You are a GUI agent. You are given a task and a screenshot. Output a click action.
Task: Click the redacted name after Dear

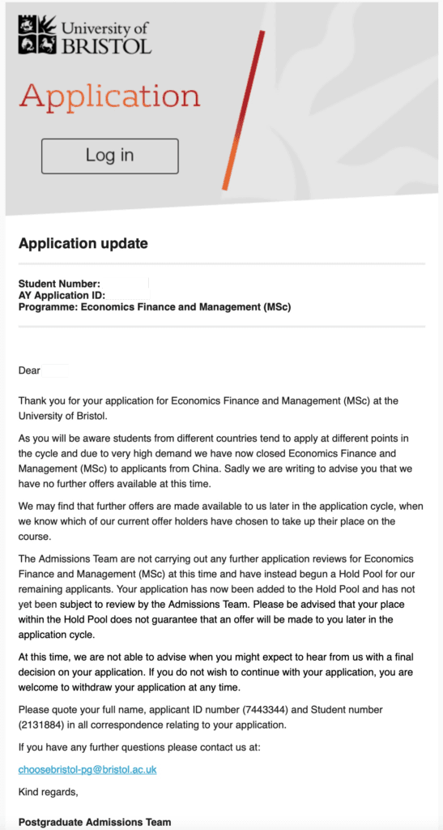coord(55,370)
